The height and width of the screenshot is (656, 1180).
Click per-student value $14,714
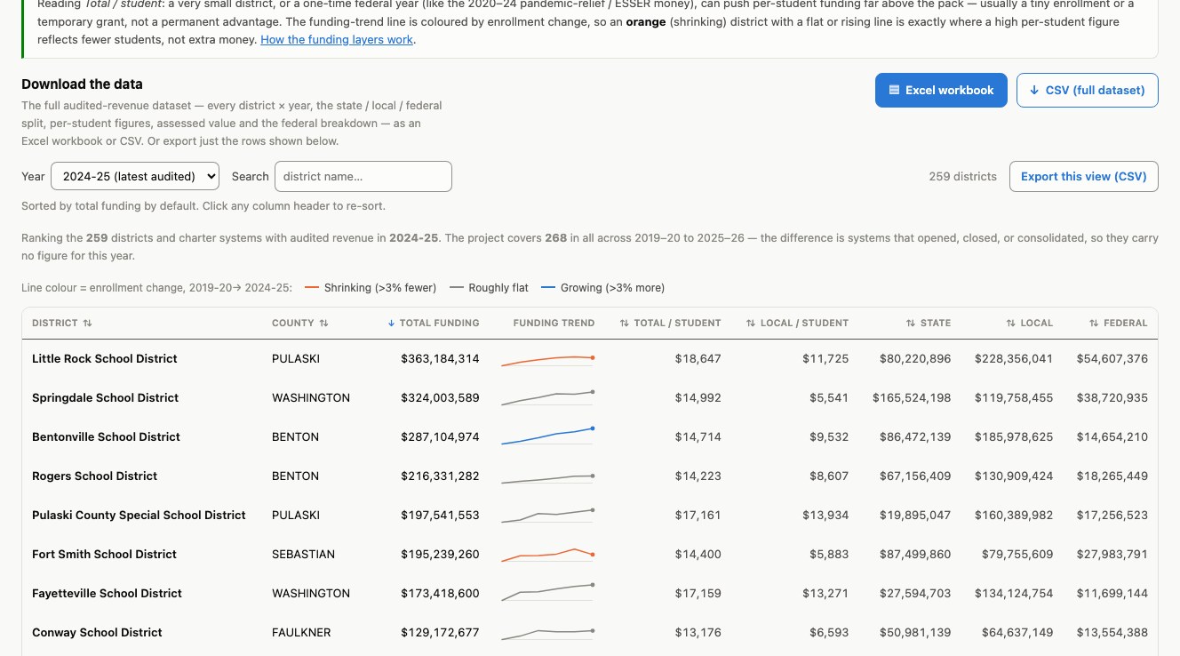point(698,436)
